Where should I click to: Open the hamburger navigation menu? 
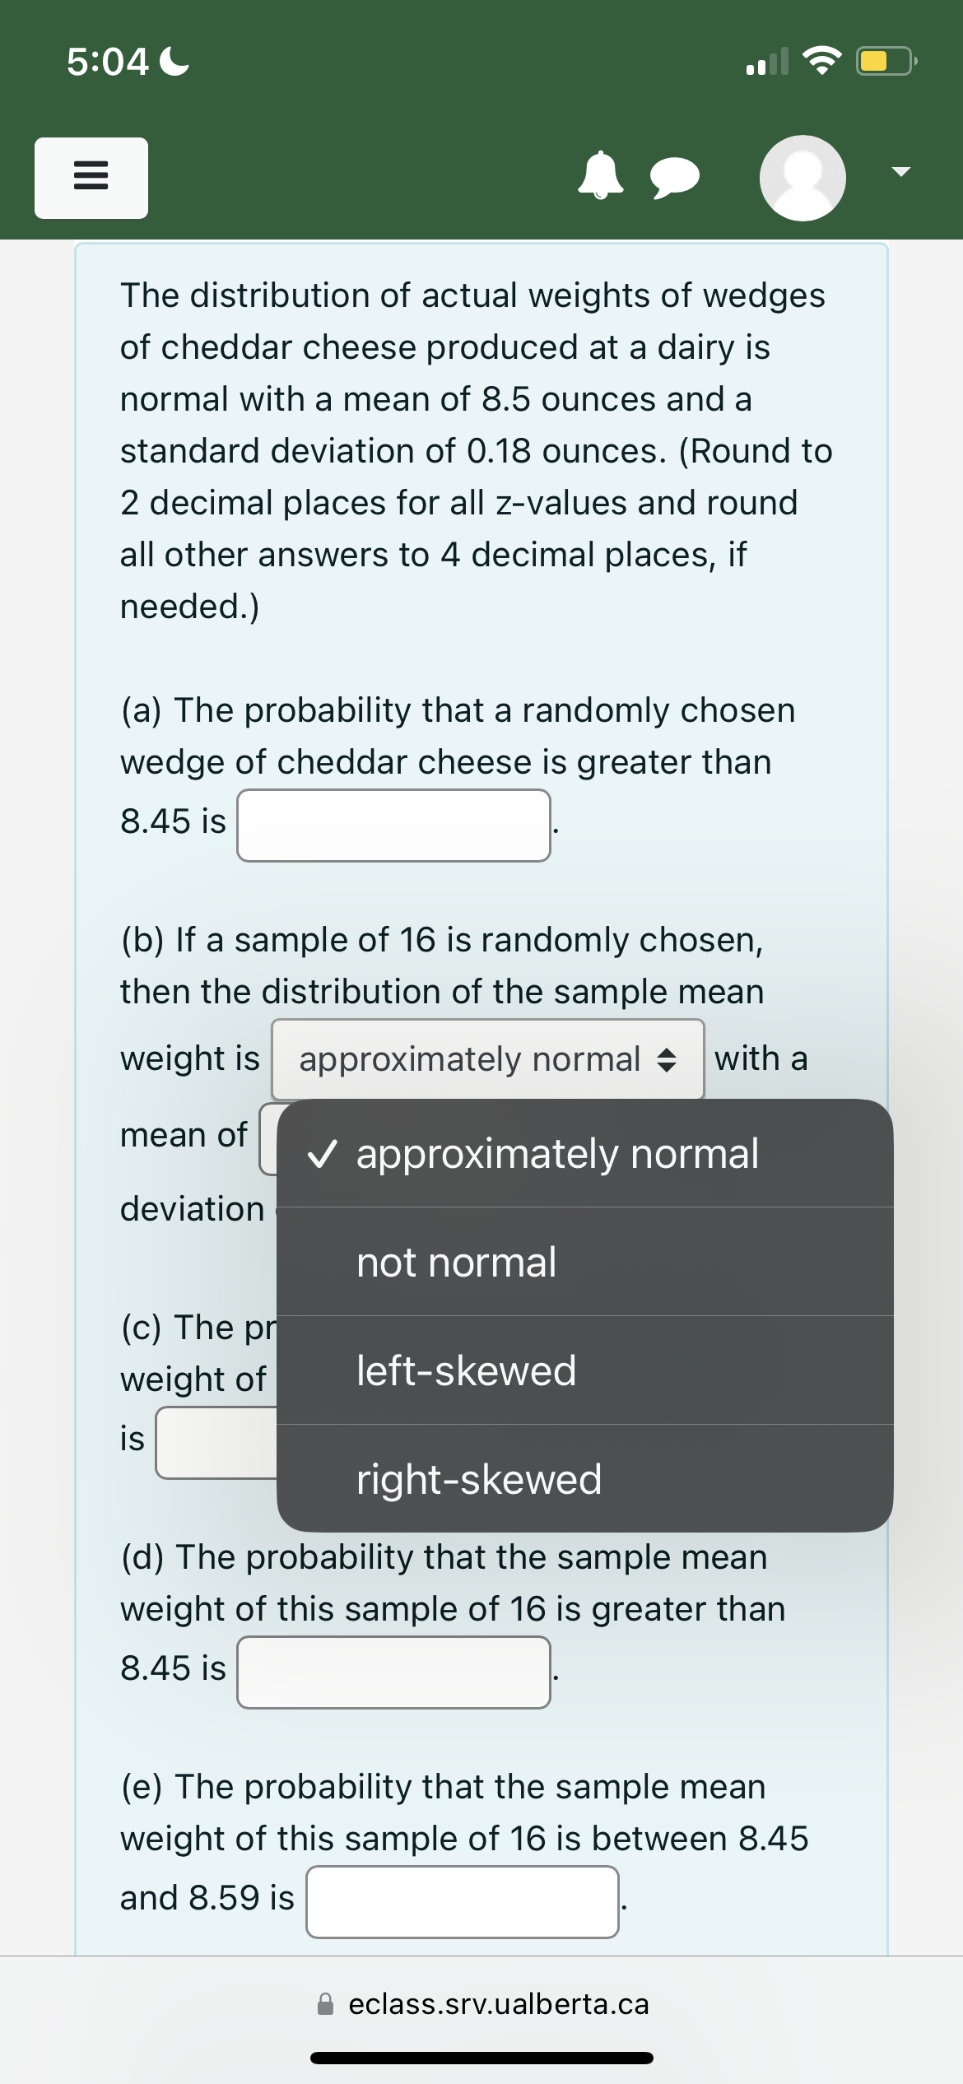(91, 178)
